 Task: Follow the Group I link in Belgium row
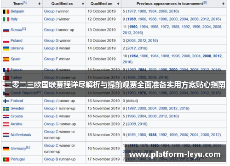(x=50, y=11)
